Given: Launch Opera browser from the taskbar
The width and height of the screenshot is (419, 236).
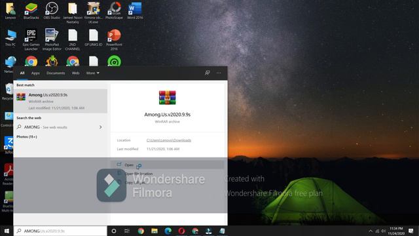Looking at the screenshot, I should 181,231.
